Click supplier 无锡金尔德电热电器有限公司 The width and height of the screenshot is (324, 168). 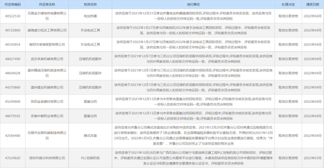coord(47,16)
